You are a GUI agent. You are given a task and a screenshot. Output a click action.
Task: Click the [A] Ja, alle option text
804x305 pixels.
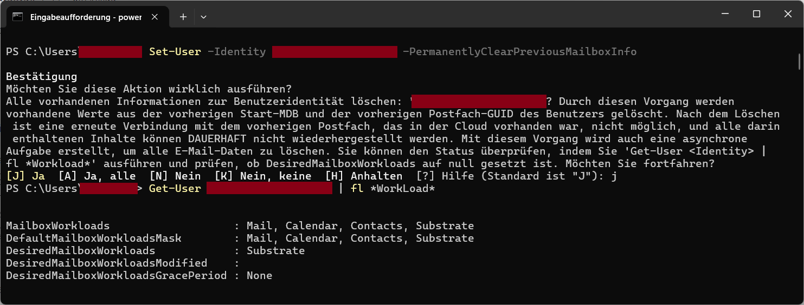(97, 176)
